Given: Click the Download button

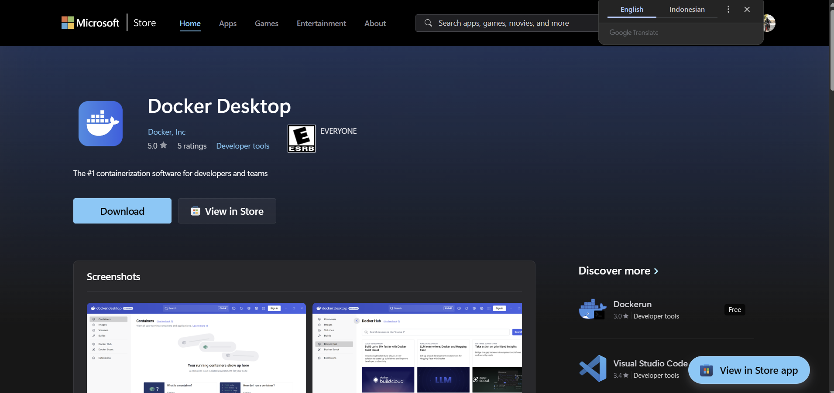Looking at the screenshot, I should (x=122, y=211).
